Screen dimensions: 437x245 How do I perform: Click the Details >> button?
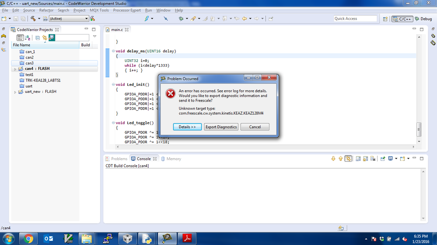tap(187, 127)
